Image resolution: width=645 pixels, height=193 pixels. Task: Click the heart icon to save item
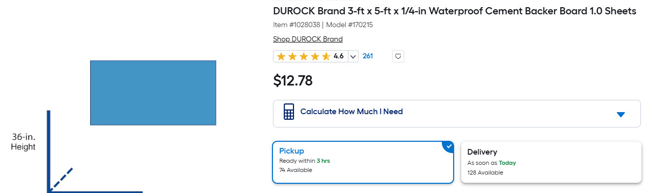click(398, 56)
